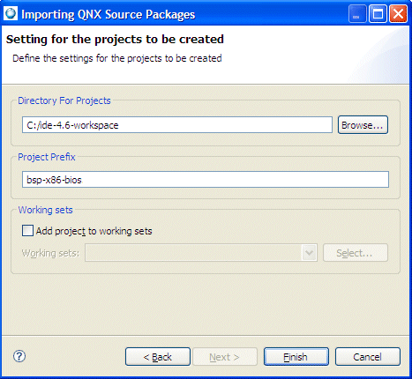Screen dimensions: 412x379
Task: Click the Select... working sets button
Action: [x=356, y=253]
